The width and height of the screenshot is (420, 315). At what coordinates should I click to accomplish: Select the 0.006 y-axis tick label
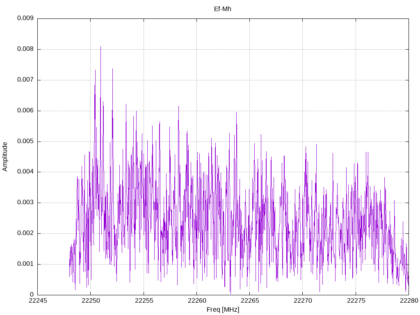[x=25, y=111]
